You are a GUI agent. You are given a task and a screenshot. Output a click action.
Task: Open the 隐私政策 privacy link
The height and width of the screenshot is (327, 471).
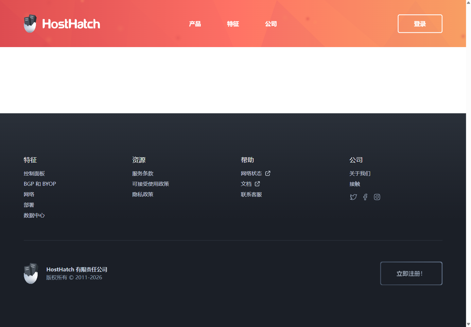point(143,195)
